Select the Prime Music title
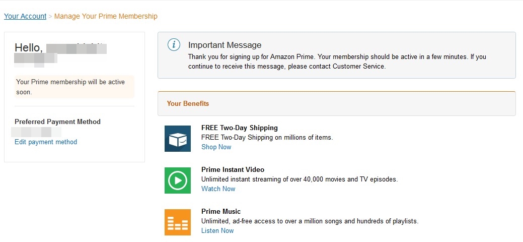 pyautogui.click(x=221, y=211)
